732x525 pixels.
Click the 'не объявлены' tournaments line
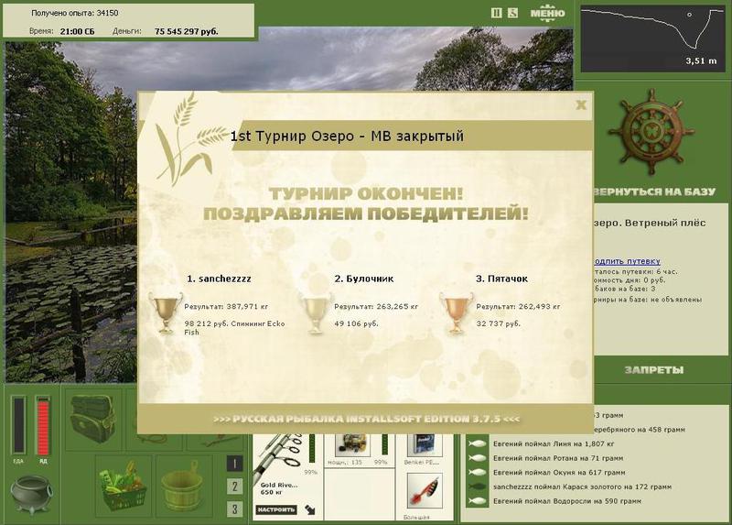pyautogui.click(x=648, y=300)
